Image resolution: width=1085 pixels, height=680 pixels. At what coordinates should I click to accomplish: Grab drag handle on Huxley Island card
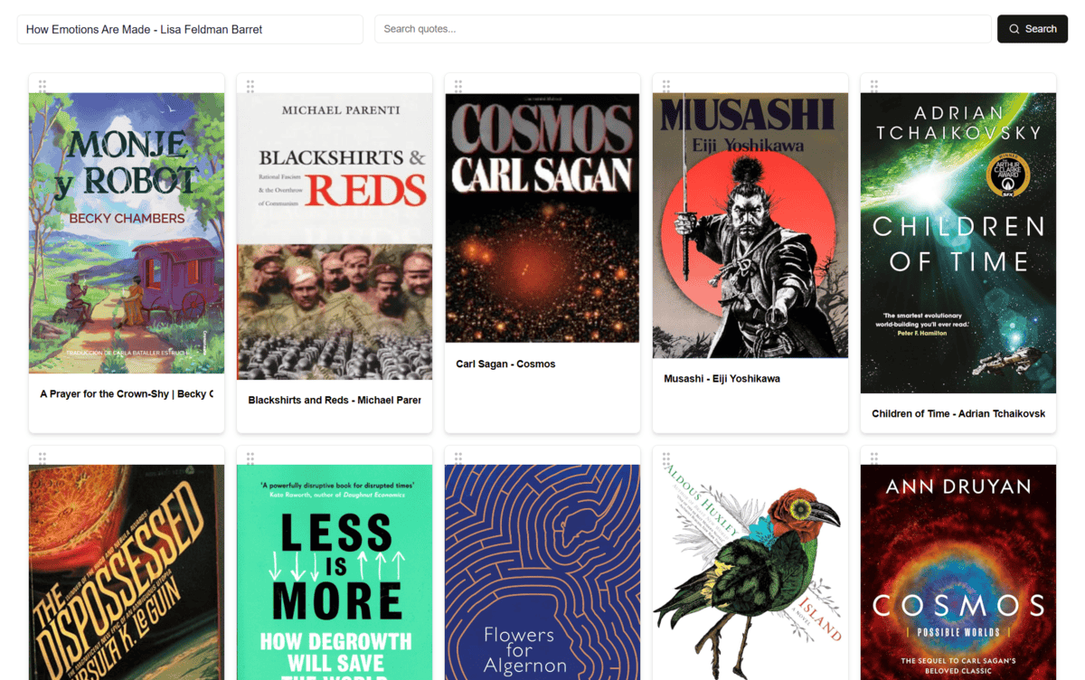(666, 458)
